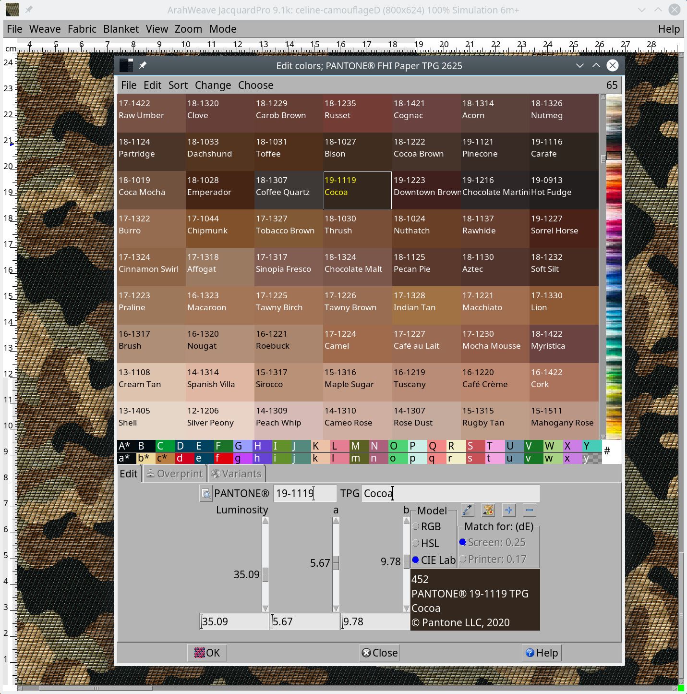
Task: Select the 17-1230 Mocha Mousse swatch
Action: [495, 344]
